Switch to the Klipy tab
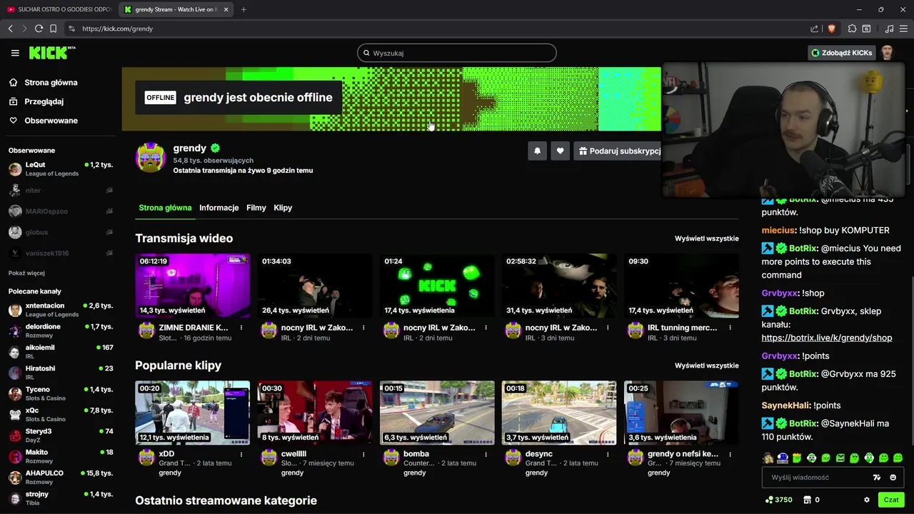The image size is (914, 514). (283, 208)
